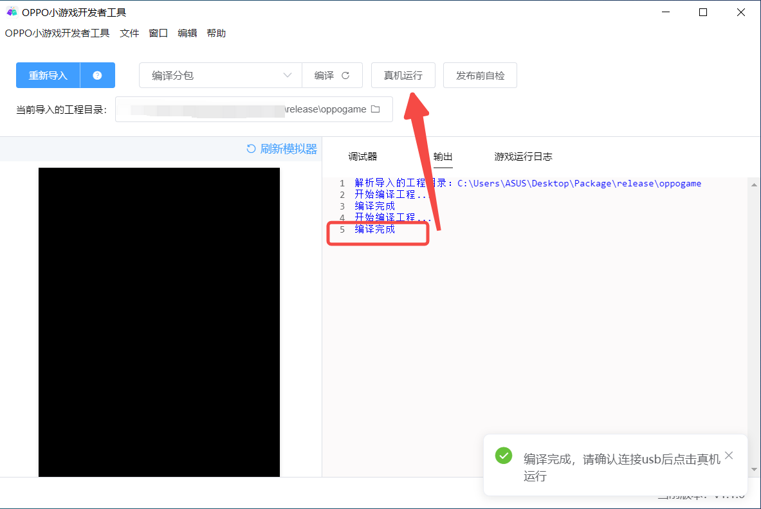
Task: Close the 编译完成 notification popup
Action: coord(728,456)
